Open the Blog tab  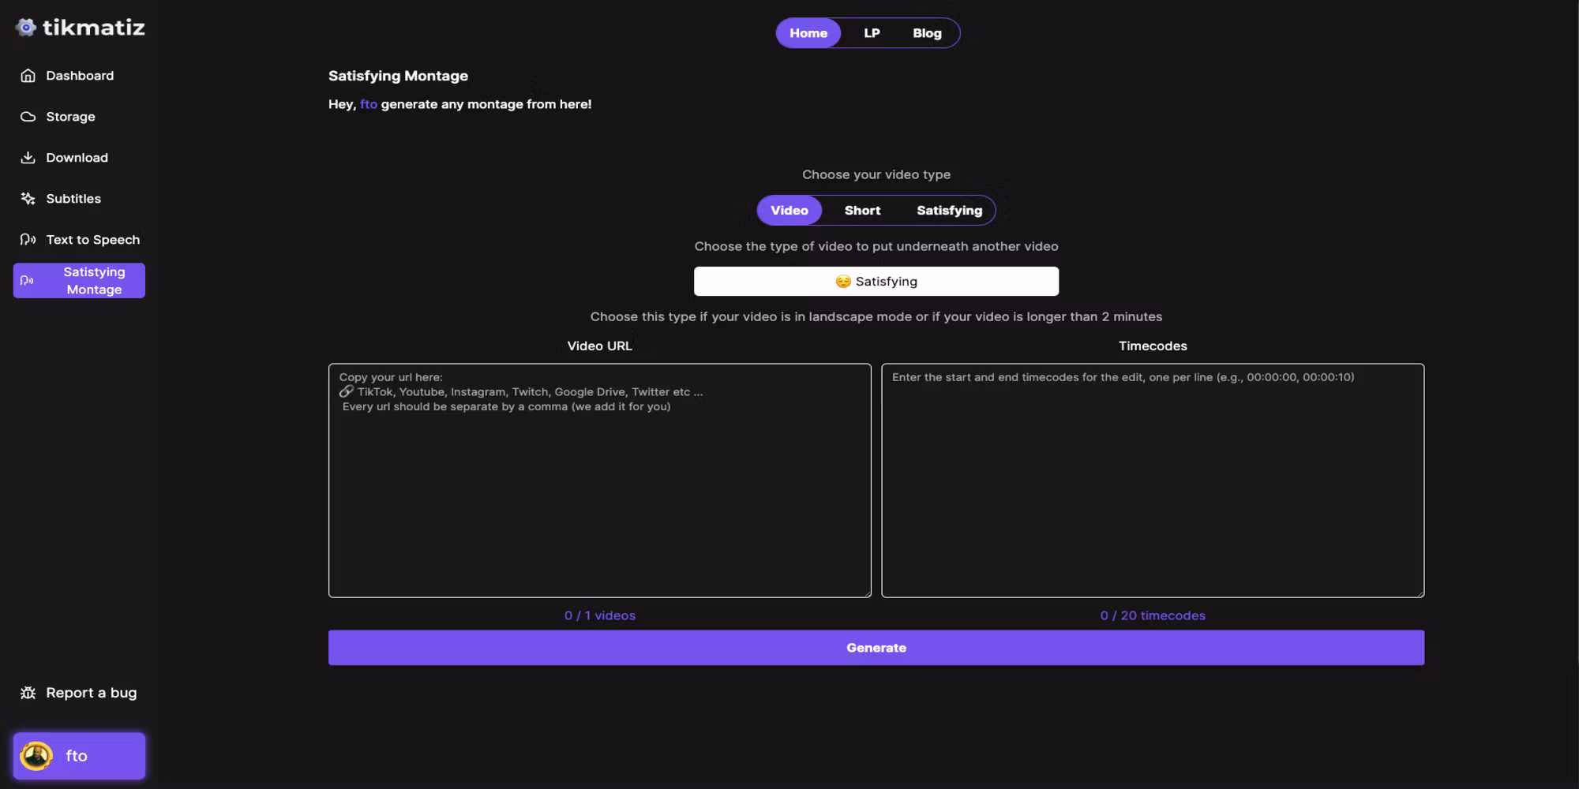point(927,33)
